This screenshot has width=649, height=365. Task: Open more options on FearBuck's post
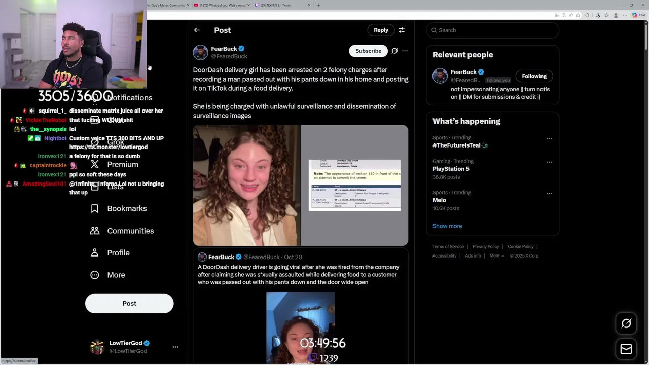click(x=405, y=51)
